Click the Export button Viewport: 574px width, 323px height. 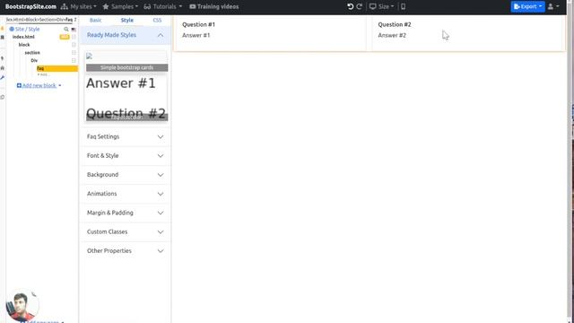528,6
